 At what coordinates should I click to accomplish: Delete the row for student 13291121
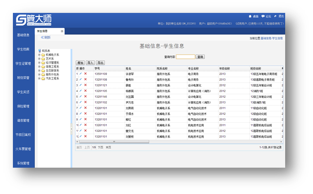(86, 85)
